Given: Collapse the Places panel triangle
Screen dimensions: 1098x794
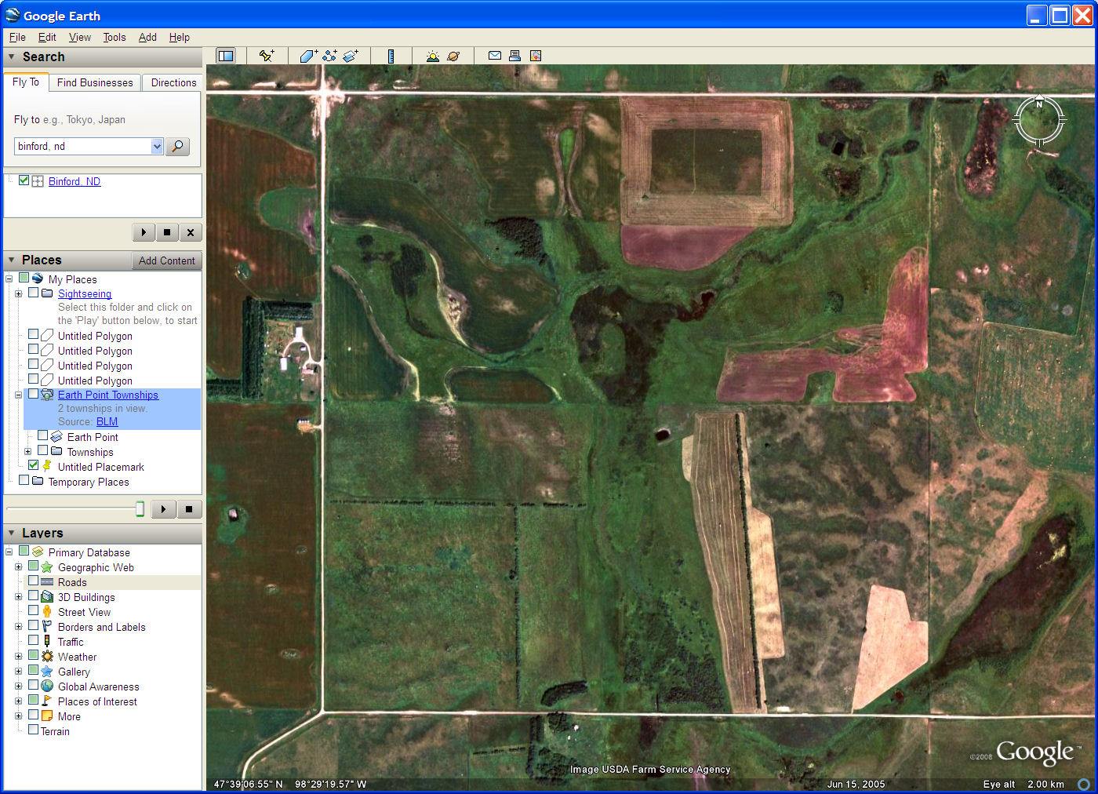Looking at the screenshot, I should [x=12, y=260].
